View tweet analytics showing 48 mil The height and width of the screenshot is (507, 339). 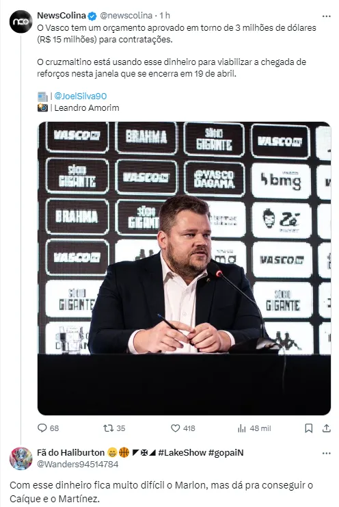241,428
